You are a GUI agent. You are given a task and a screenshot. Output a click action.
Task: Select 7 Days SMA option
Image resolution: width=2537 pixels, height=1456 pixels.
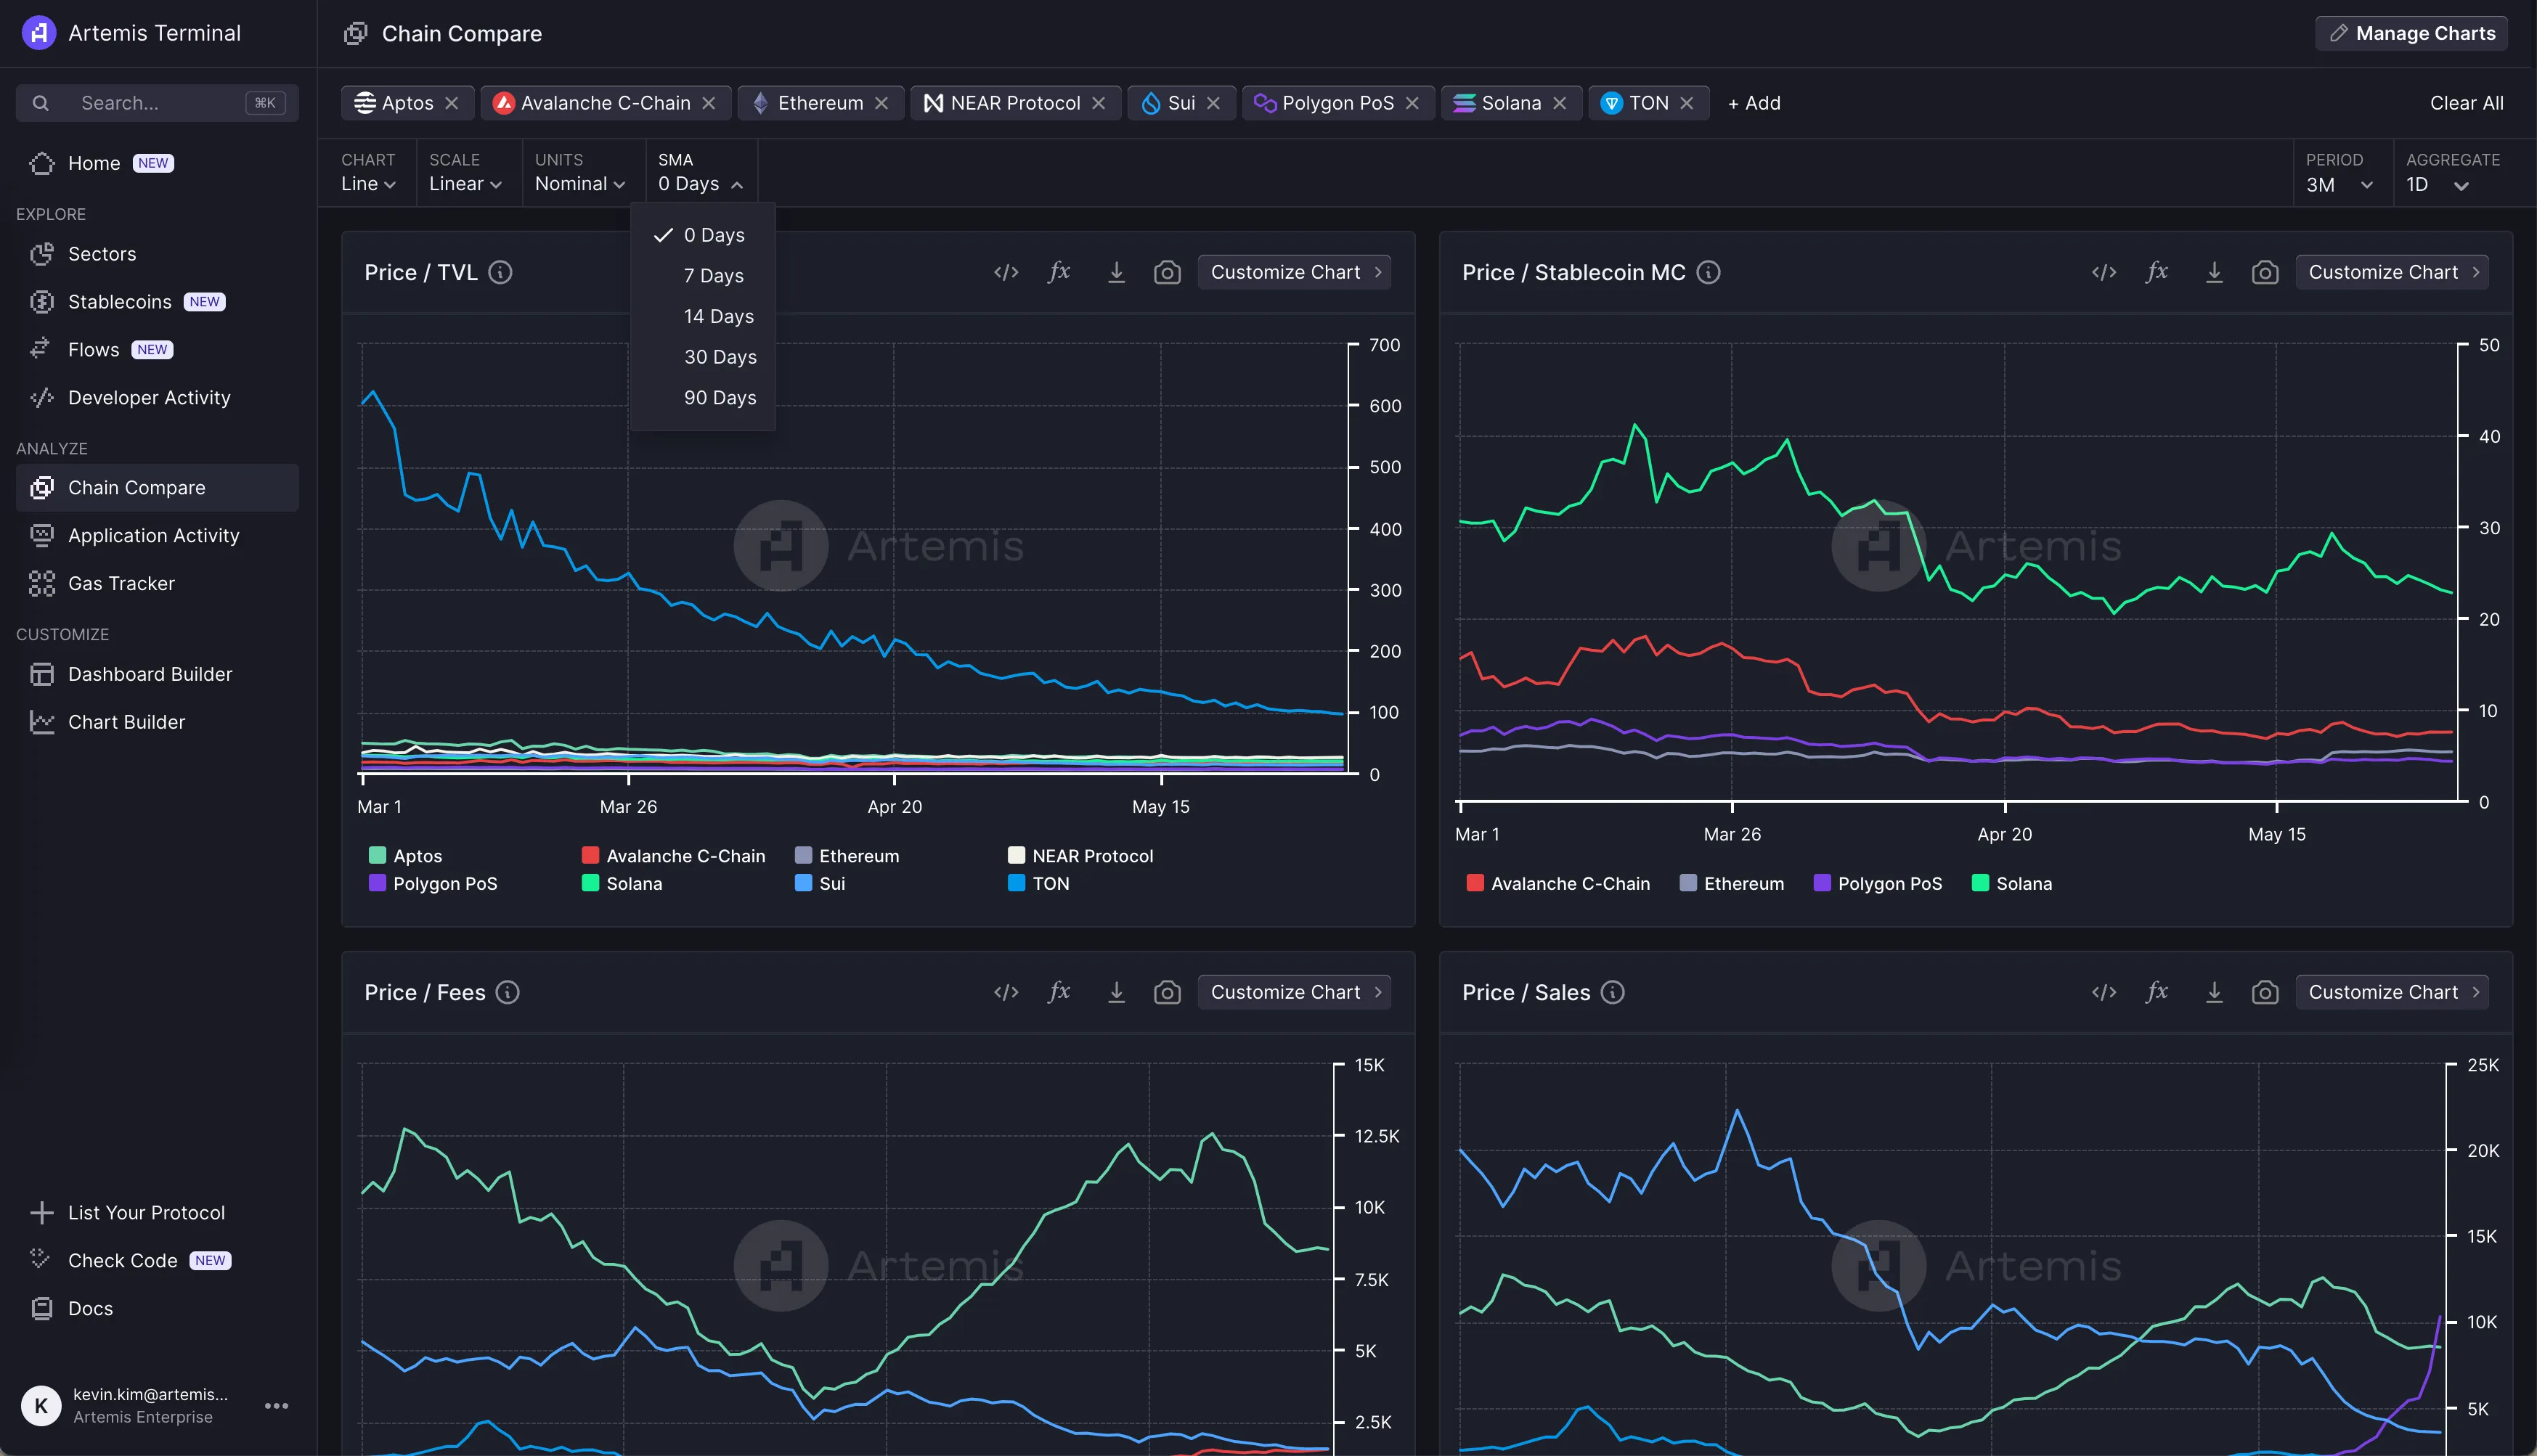pyautogui.click(x=704, y=276)
